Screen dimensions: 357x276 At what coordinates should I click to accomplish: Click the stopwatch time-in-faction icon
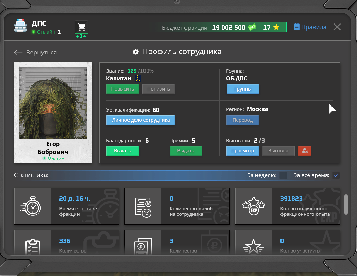pyautogui.click(x=33, y=206)
